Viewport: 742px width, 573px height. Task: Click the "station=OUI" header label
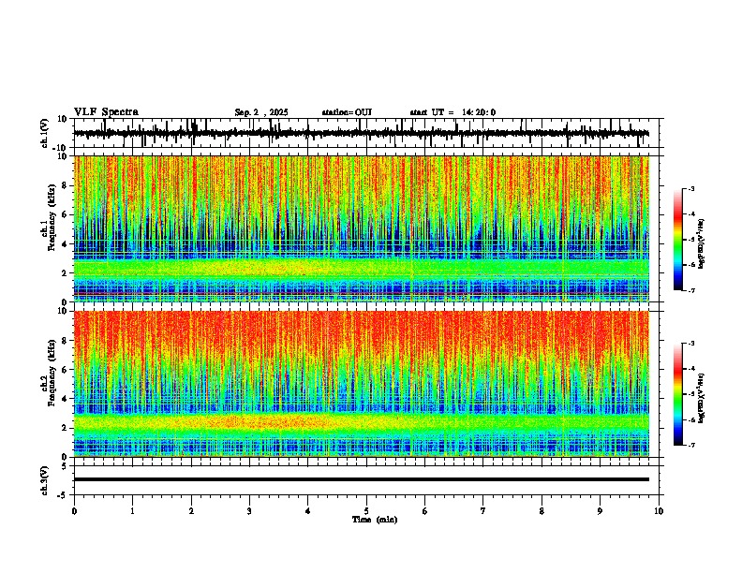click(x=347, y=112)
